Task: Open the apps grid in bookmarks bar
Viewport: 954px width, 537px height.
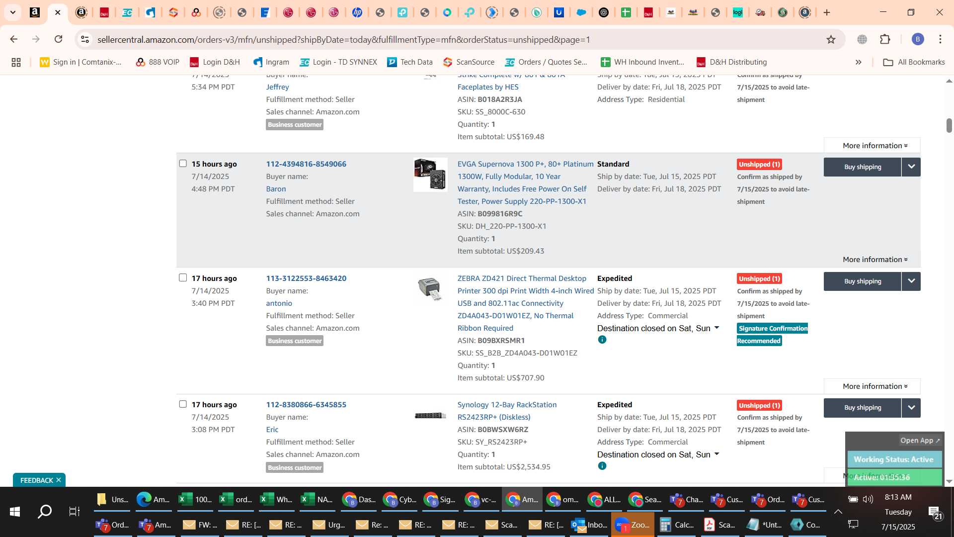Action: click(16, 62)
